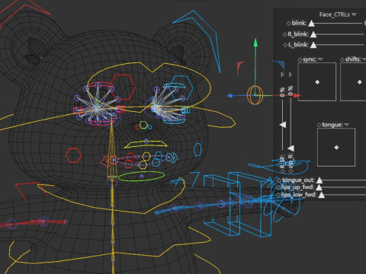Toggle the R_blink keyframe diamond

coord(284,34)
